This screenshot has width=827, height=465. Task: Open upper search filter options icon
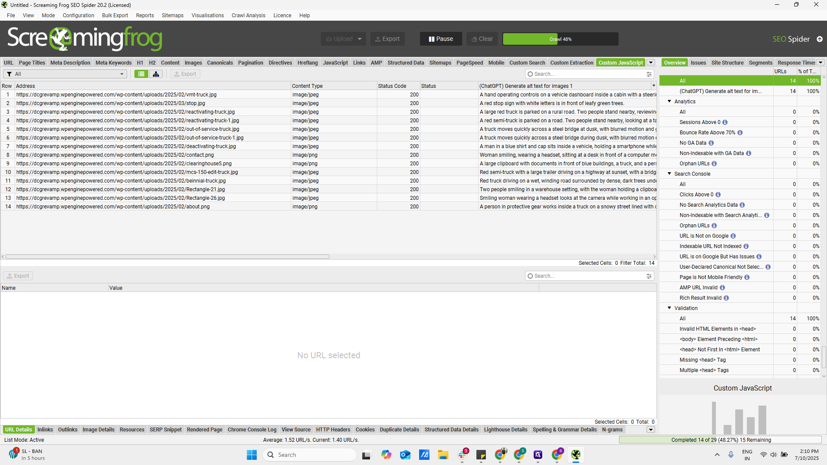coord(649,74)
